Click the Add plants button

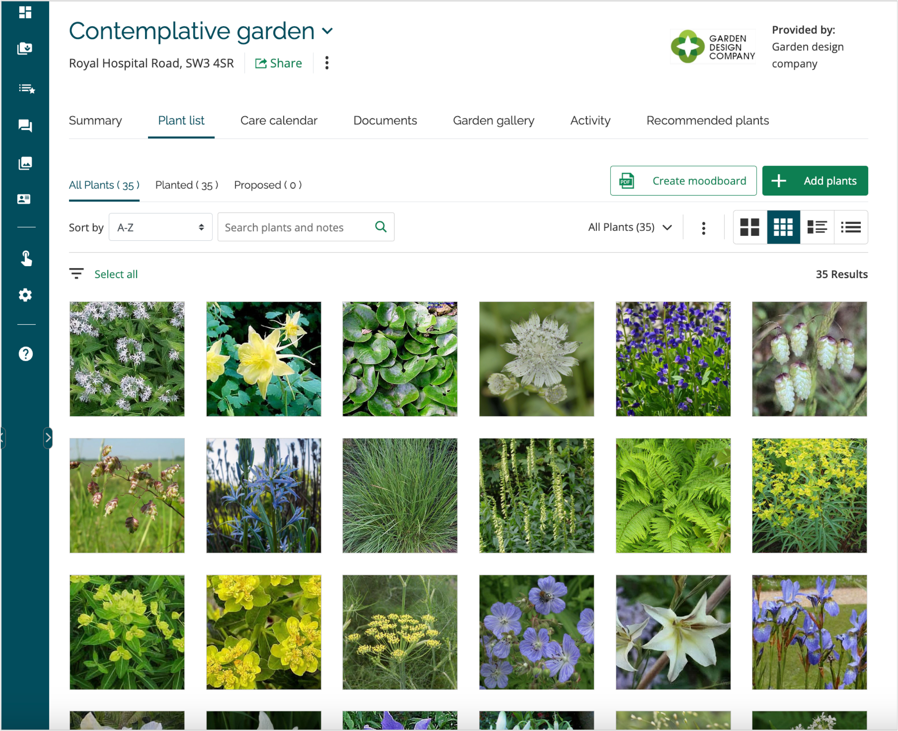[x=815, y=181]
